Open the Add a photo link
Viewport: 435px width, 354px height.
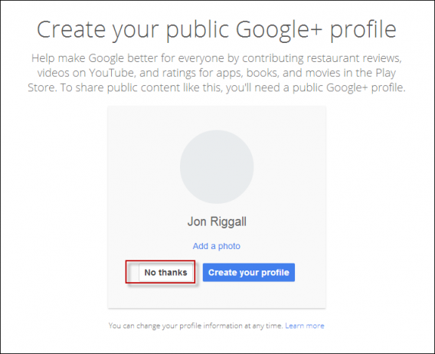217,246
